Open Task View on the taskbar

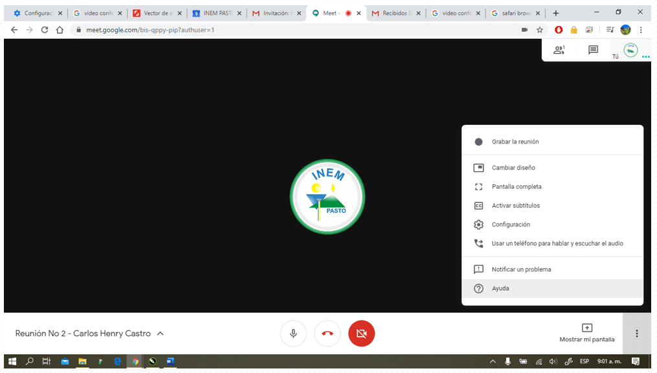coord(47,361)
